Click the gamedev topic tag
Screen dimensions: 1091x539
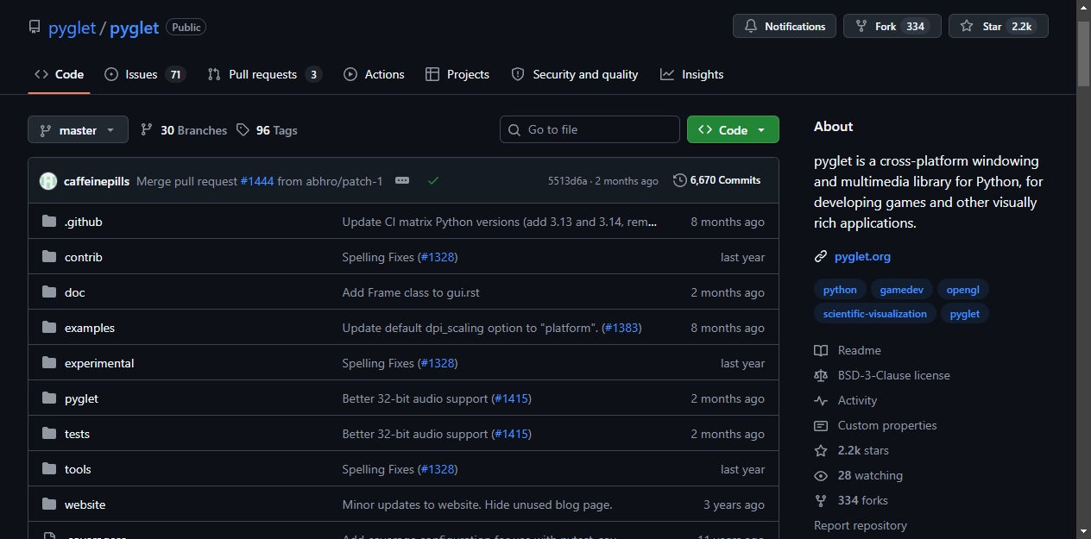(x=901, y=290)
